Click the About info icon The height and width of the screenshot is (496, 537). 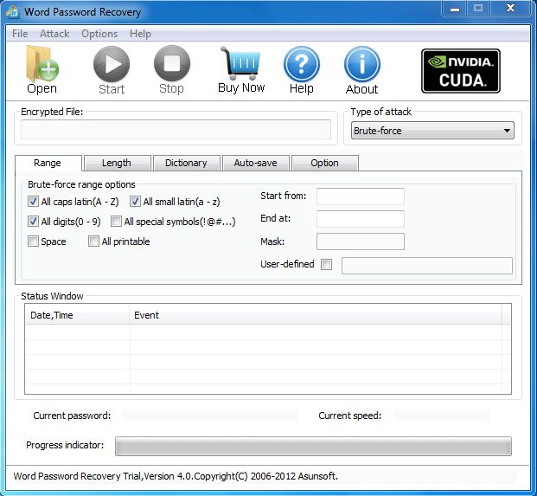point(362,64)
